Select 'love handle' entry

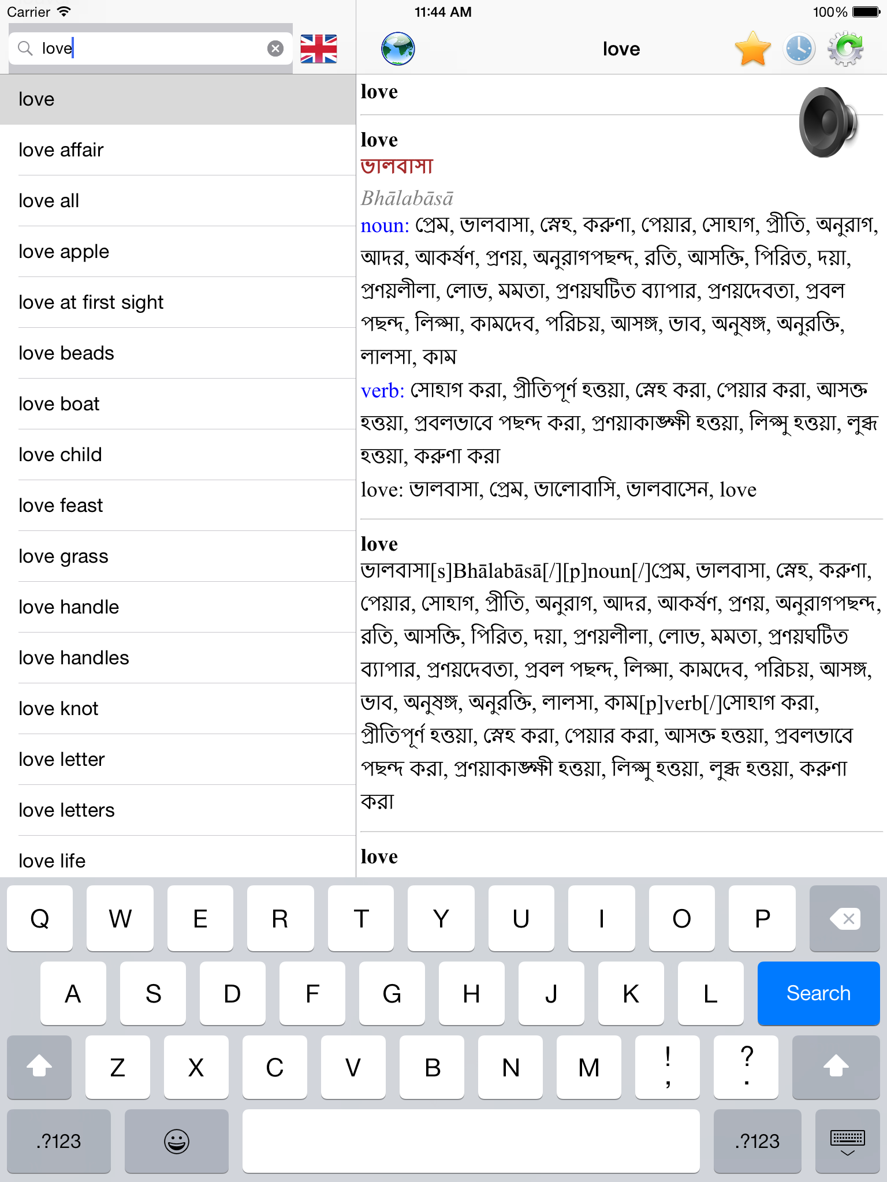point(178,607)
